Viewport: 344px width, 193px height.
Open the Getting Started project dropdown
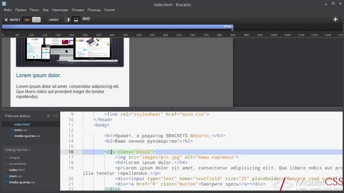click(17, 150)
